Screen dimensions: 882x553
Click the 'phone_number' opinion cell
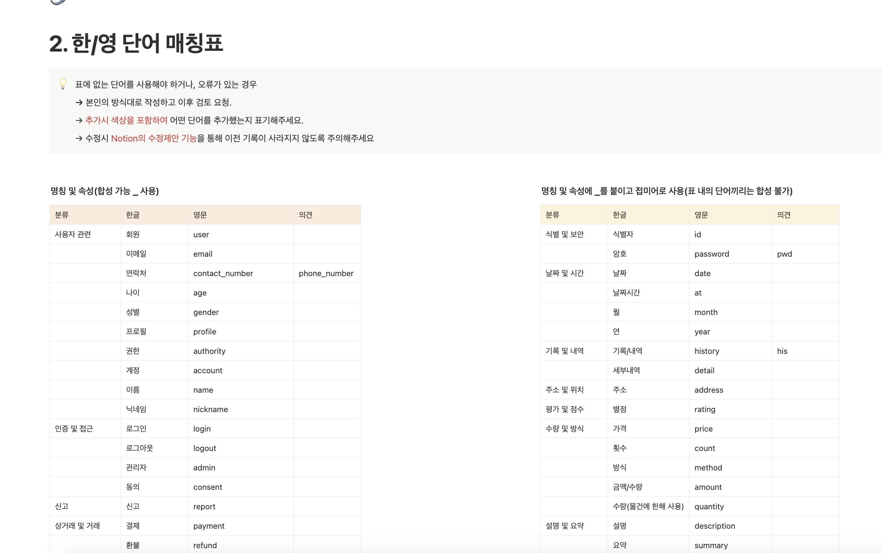click(326, 273)
